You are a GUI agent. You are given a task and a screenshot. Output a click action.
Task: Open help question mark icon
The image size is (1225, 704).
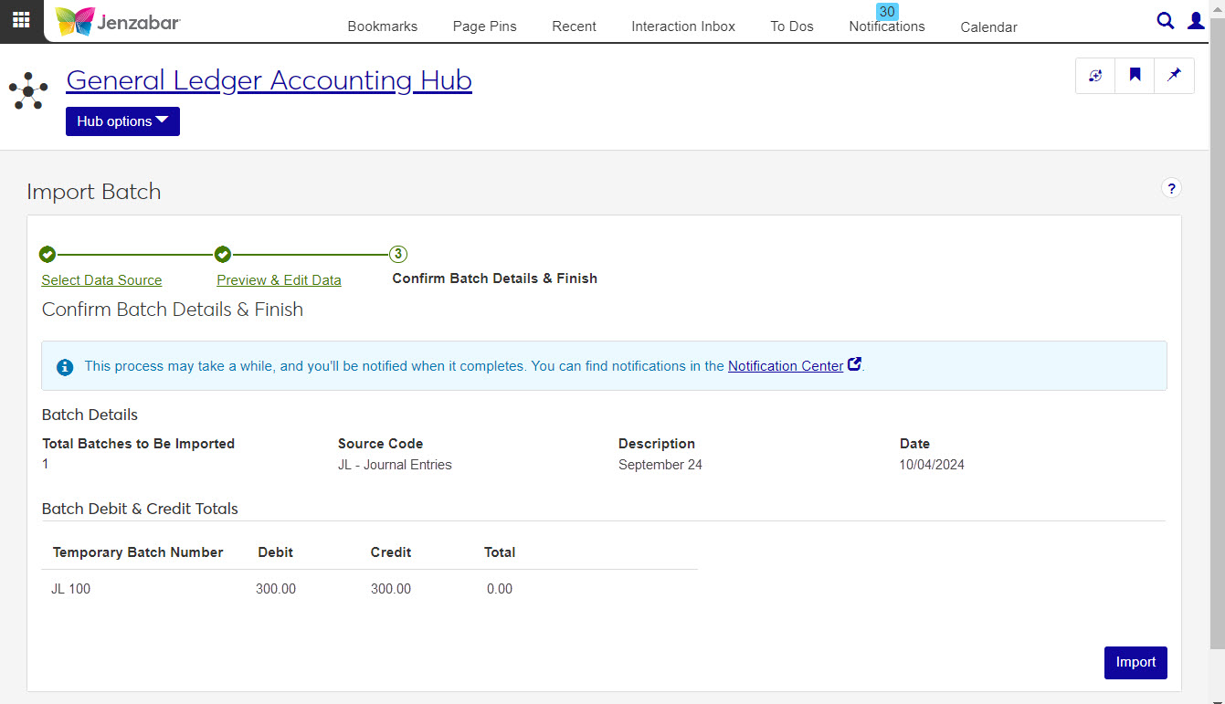[1171, 188]
